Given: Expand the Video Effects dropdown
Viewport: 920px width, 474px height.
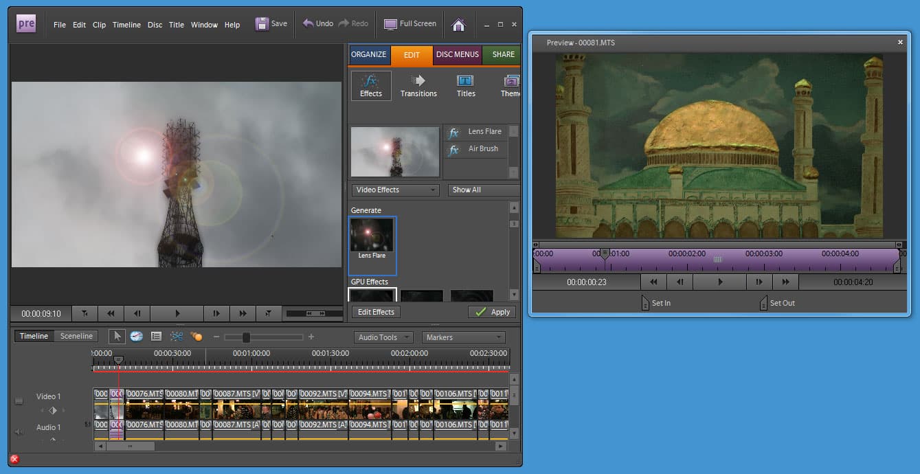Looking at the screenshot, I should coord(395,190).
